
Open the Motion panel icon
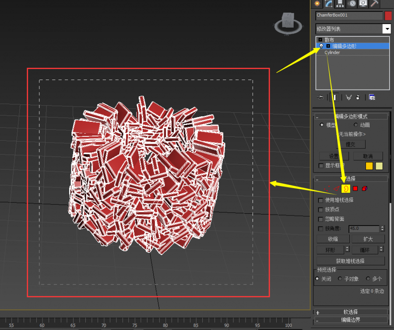point(352,4)
